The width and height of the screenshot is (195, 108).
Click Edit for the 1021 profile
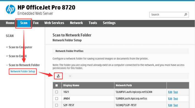pos(170,92)
